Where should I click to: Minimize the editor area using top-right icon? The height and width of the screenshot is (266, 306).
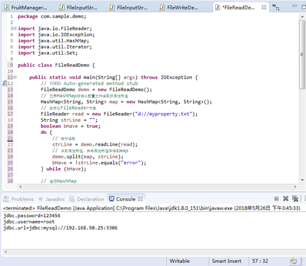pos(294,6)
